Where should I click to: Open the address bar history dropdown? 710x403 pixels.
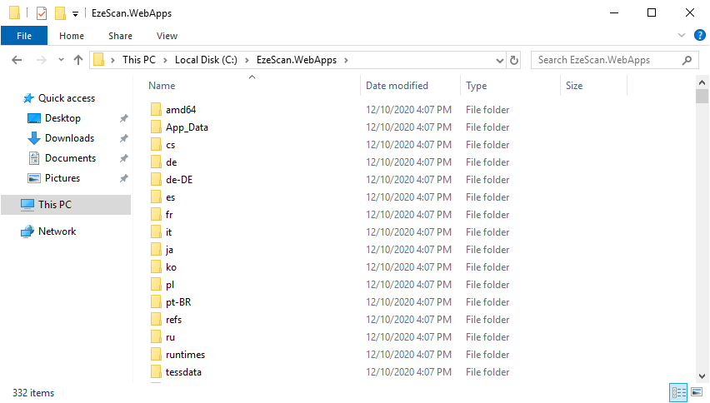[x=499, y=60]
